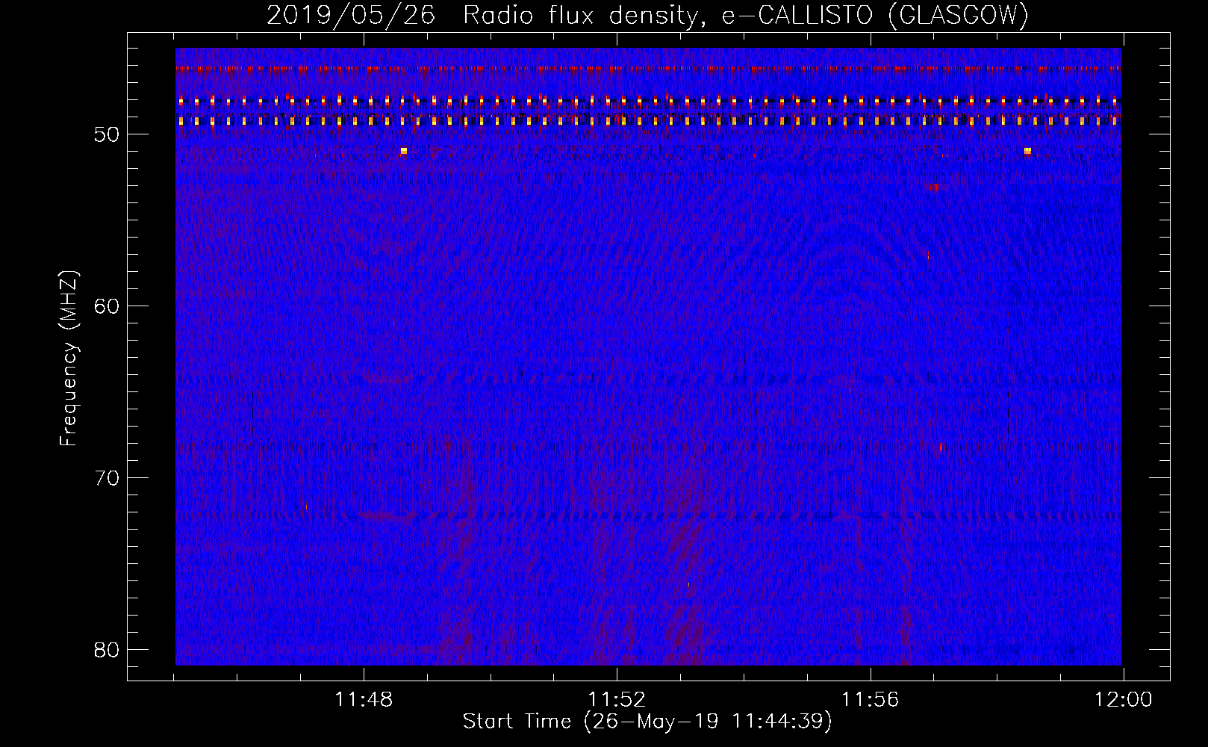Click the 11:56 time tick label
This screenshot has width=1208, height=747.
click(871, 700)
